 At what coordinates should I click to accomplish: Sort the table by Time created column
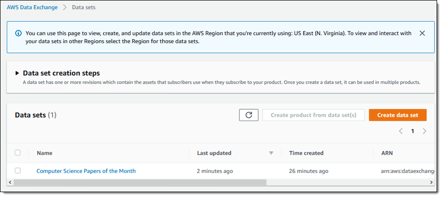[x=306, y=153]
